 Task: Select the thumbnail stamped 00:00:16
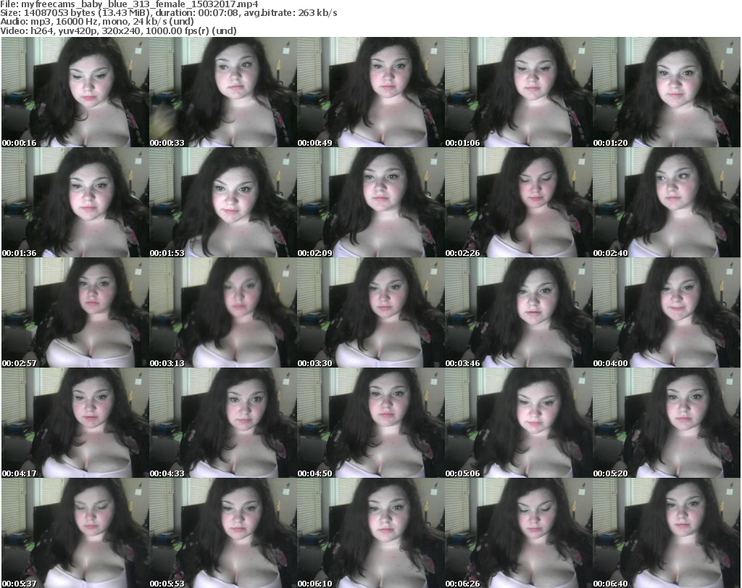tap(75, 92)
